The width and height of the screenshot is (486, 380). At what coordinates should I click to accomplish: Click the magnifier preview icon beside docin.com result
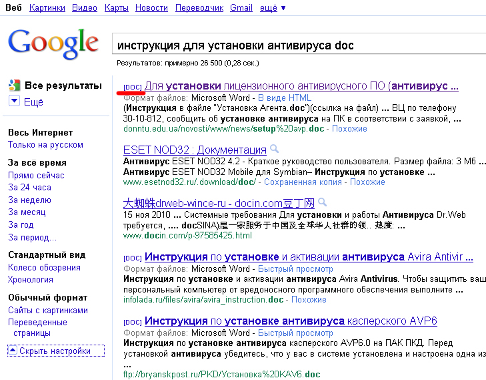coord(323,202)
